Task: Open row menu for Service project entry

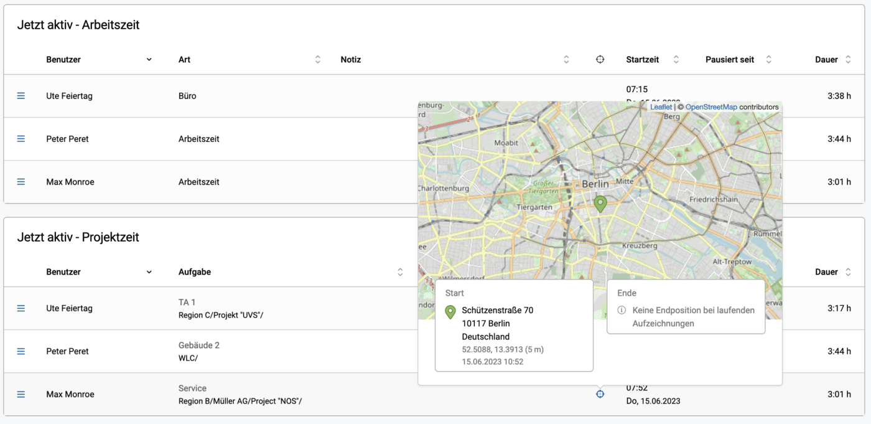Action: point(21,394)
